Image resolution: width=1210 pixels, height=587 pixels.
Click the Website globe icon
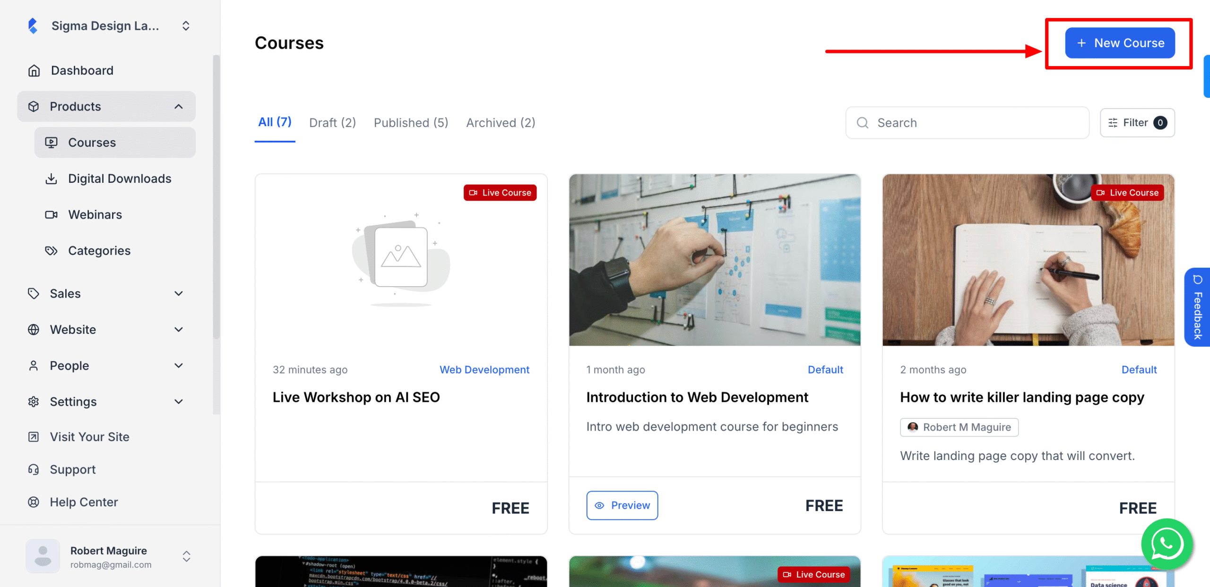[34, 329]
